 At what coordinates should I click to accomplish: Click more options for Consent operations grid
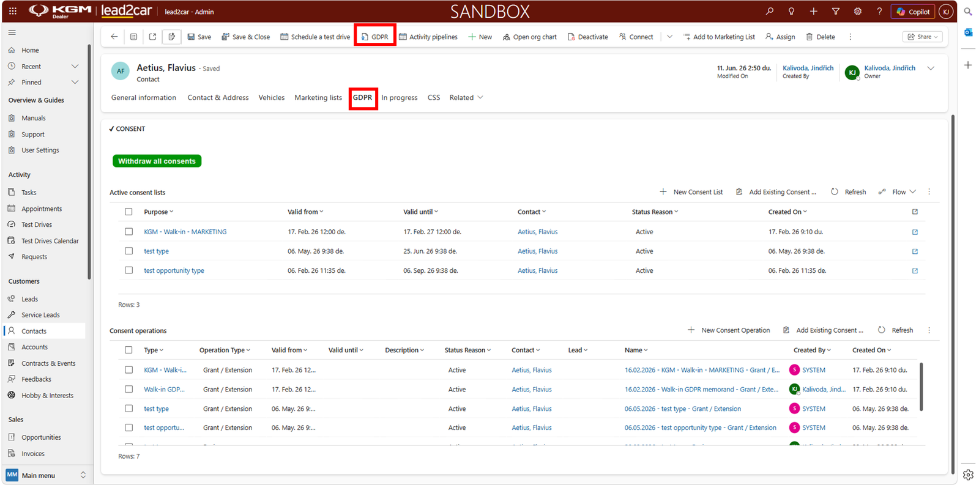[x=929, y=330]
